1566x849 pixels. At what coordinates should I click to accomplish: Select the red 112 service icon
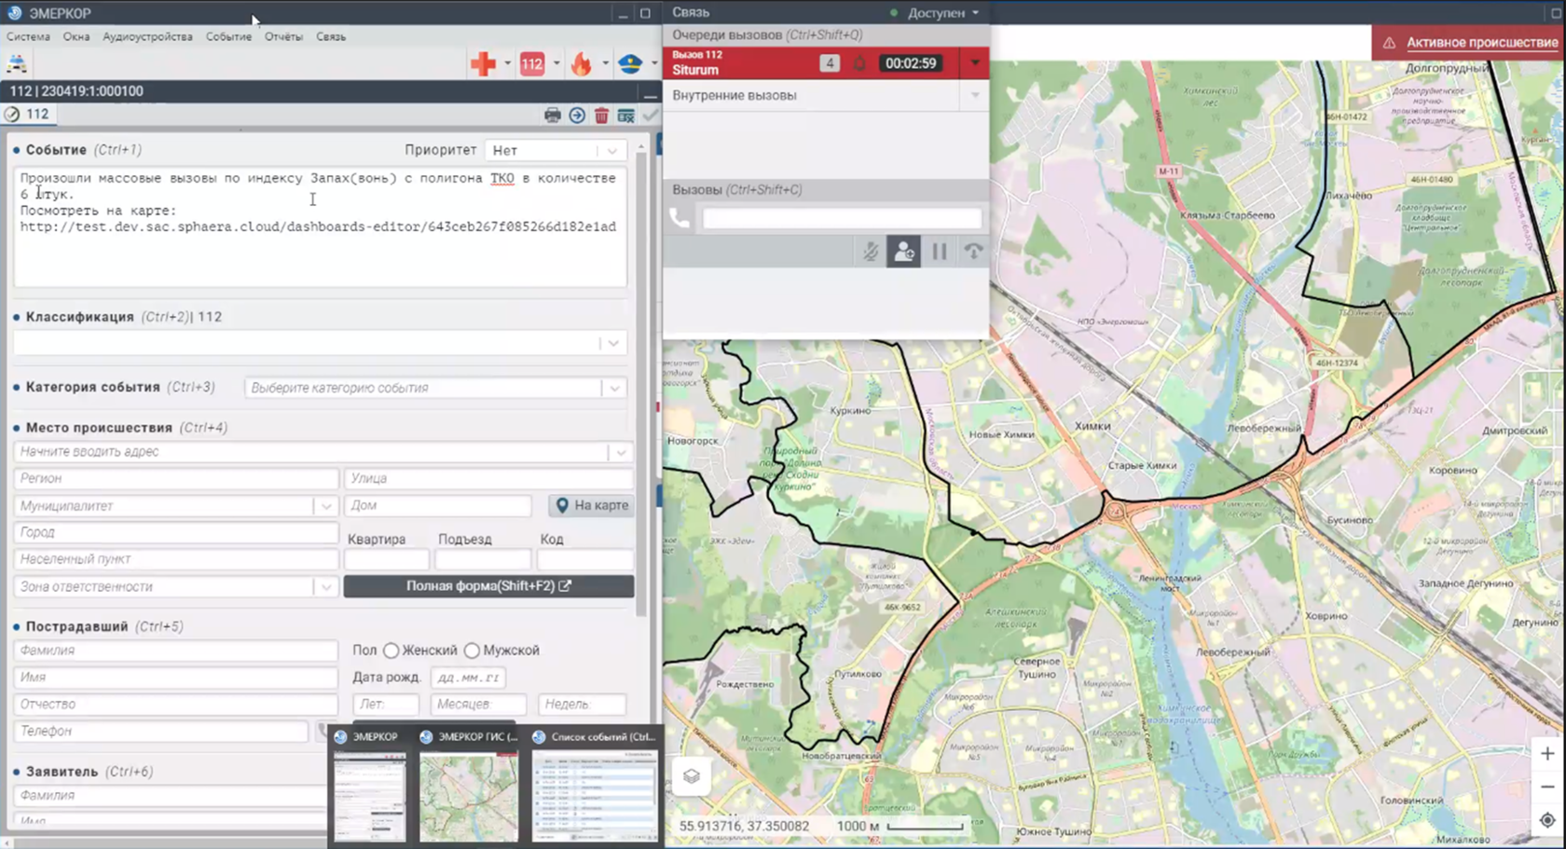click(x=532, y=63)
